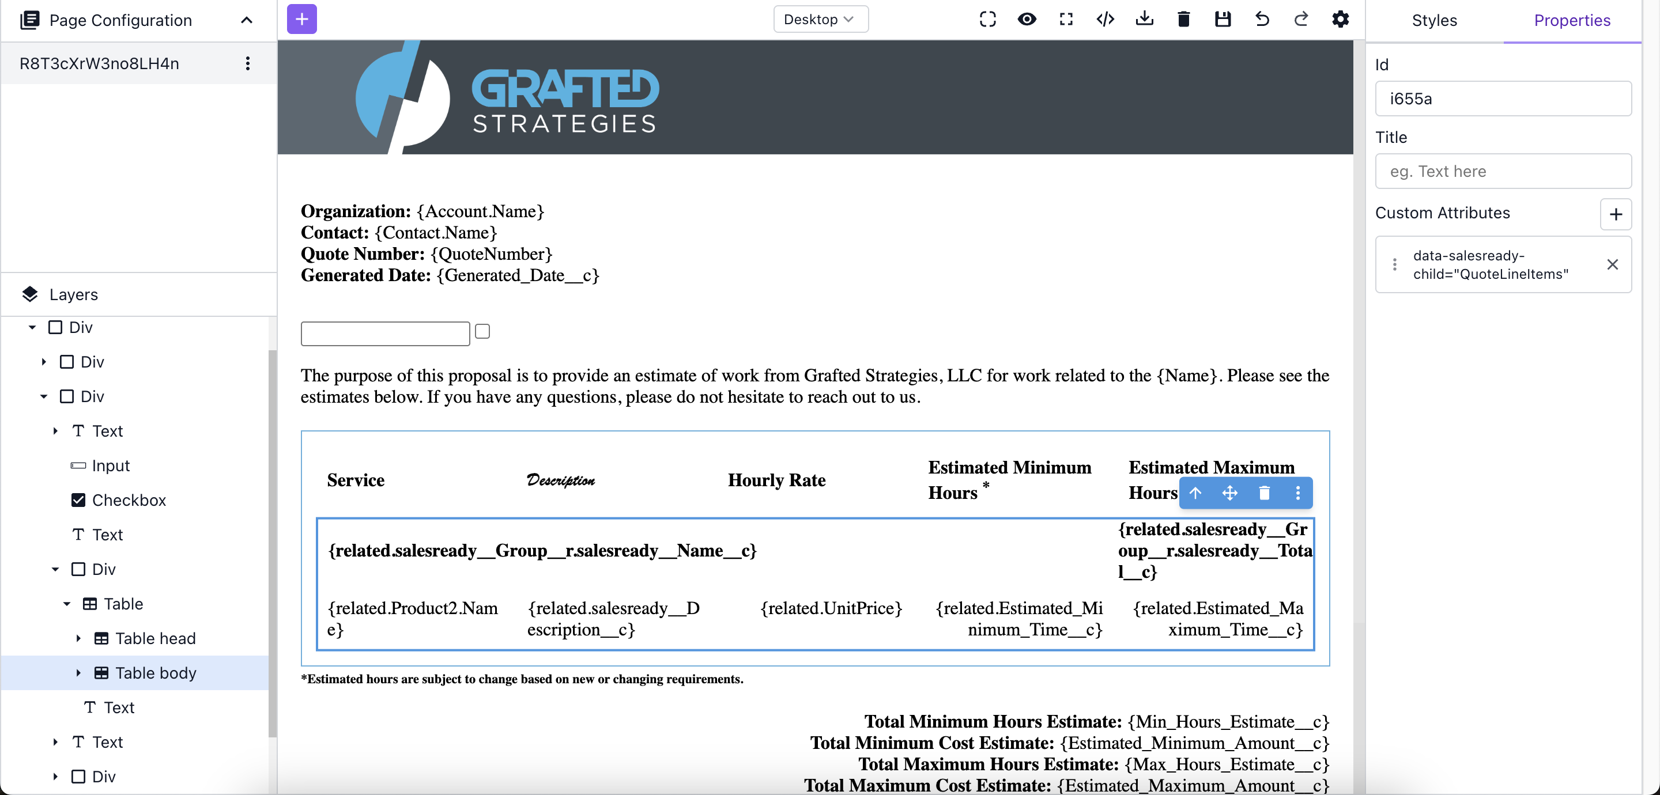Toggle the checkbox on the canvas

coord(482,331)
